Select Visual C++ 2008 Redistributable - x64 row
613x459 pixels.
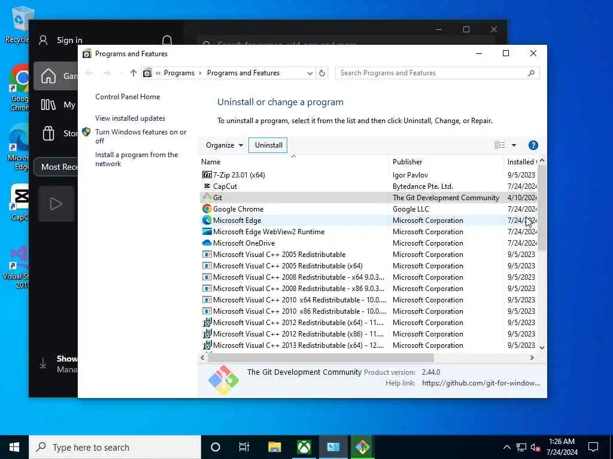coord(368,277)
